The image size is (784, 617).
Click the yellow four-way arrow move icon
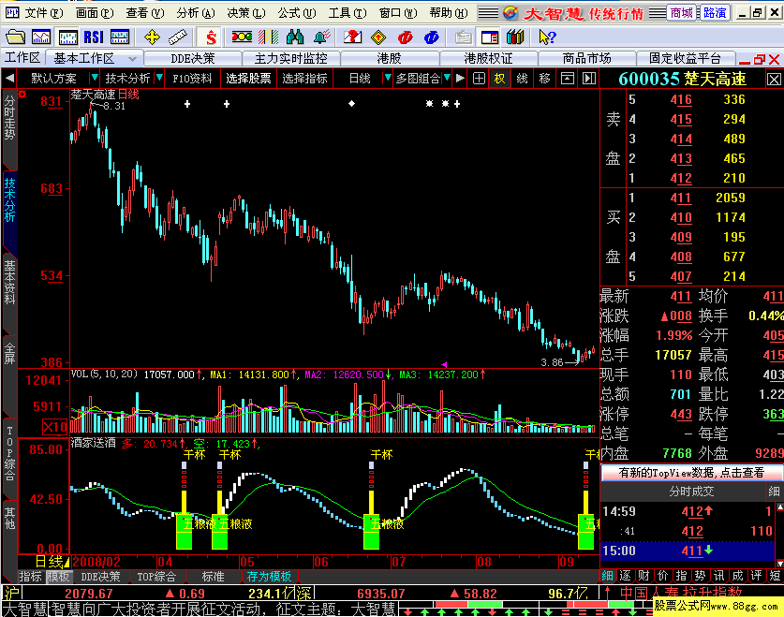152,37
